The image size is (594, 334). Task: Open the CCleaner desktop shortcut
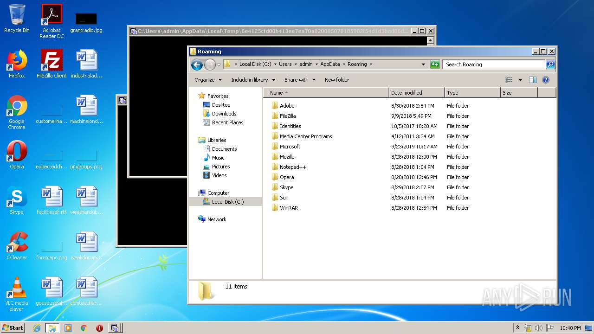pyautogui.click(x=17, y=246)
